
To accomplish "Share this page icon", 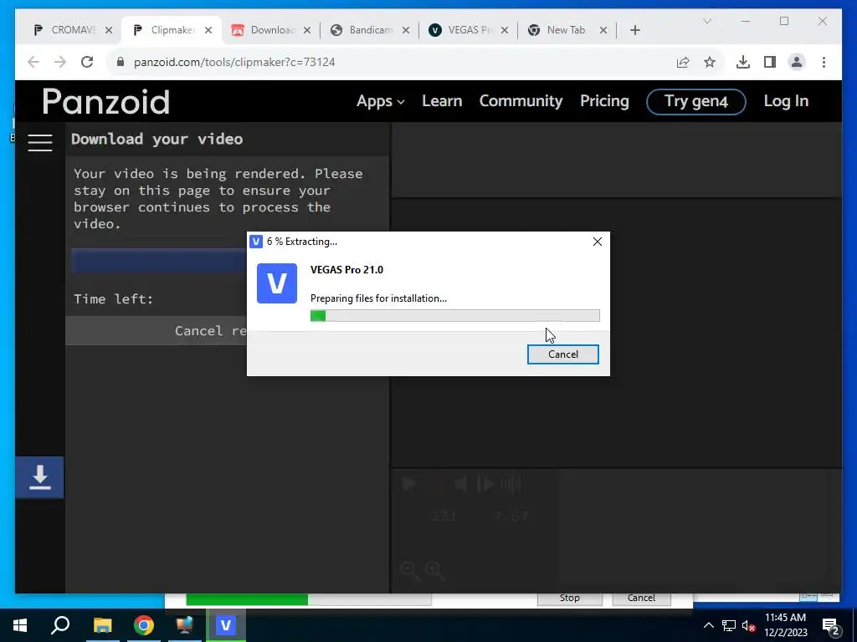I will coord(683,62).
